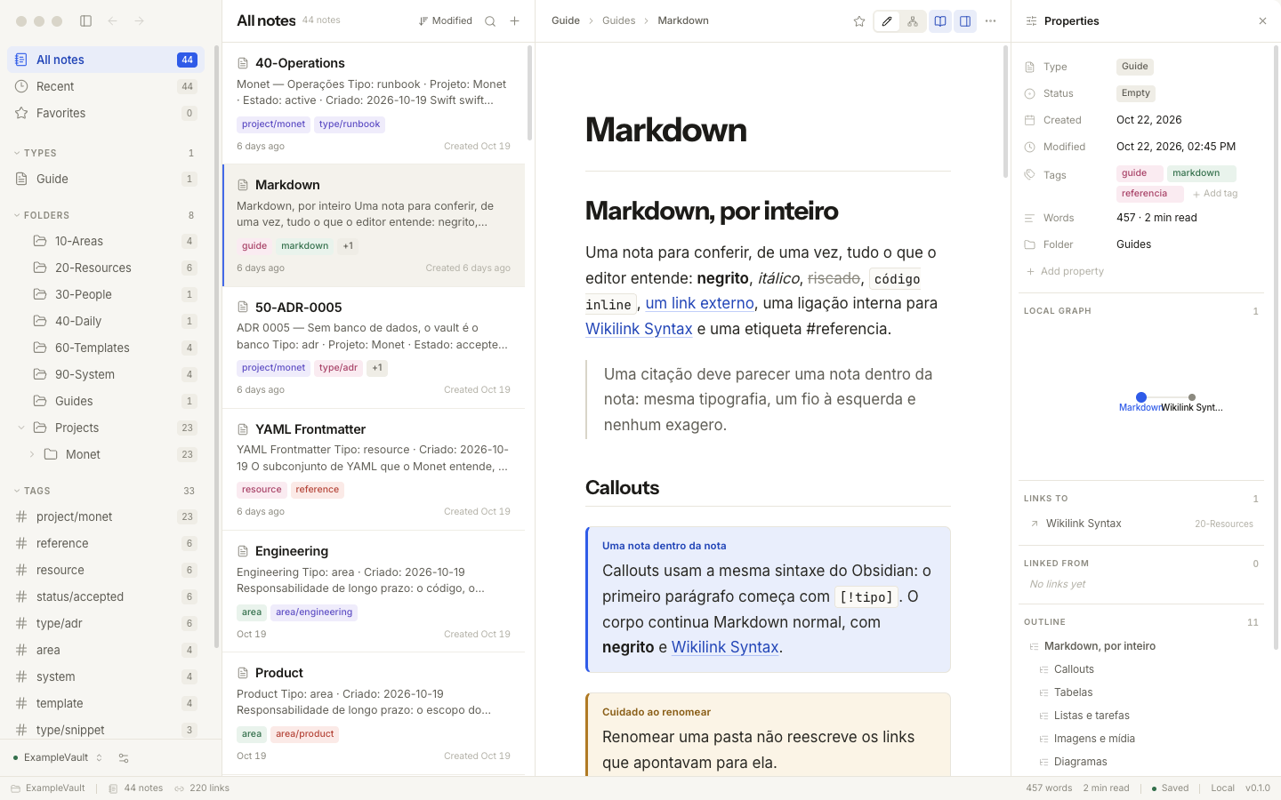Image resolution: width=1281 pixels, height=800 pixels.
Task: Click the notes list scrollbar
Action: 529,93
